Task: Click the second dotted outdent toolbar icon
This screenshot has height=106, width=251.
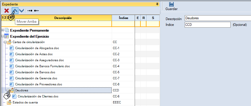Action: point(36,11)
